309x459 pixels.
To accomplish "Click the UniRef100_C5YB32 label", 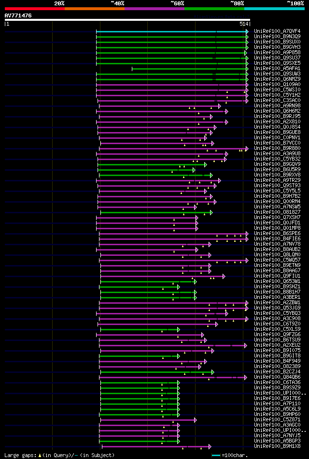I will click(x=278, y=159).
